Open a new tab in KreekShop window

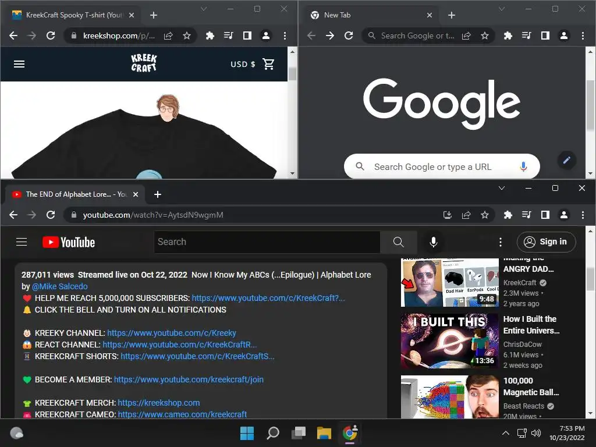pyautogui.click(x=154, y=15)
